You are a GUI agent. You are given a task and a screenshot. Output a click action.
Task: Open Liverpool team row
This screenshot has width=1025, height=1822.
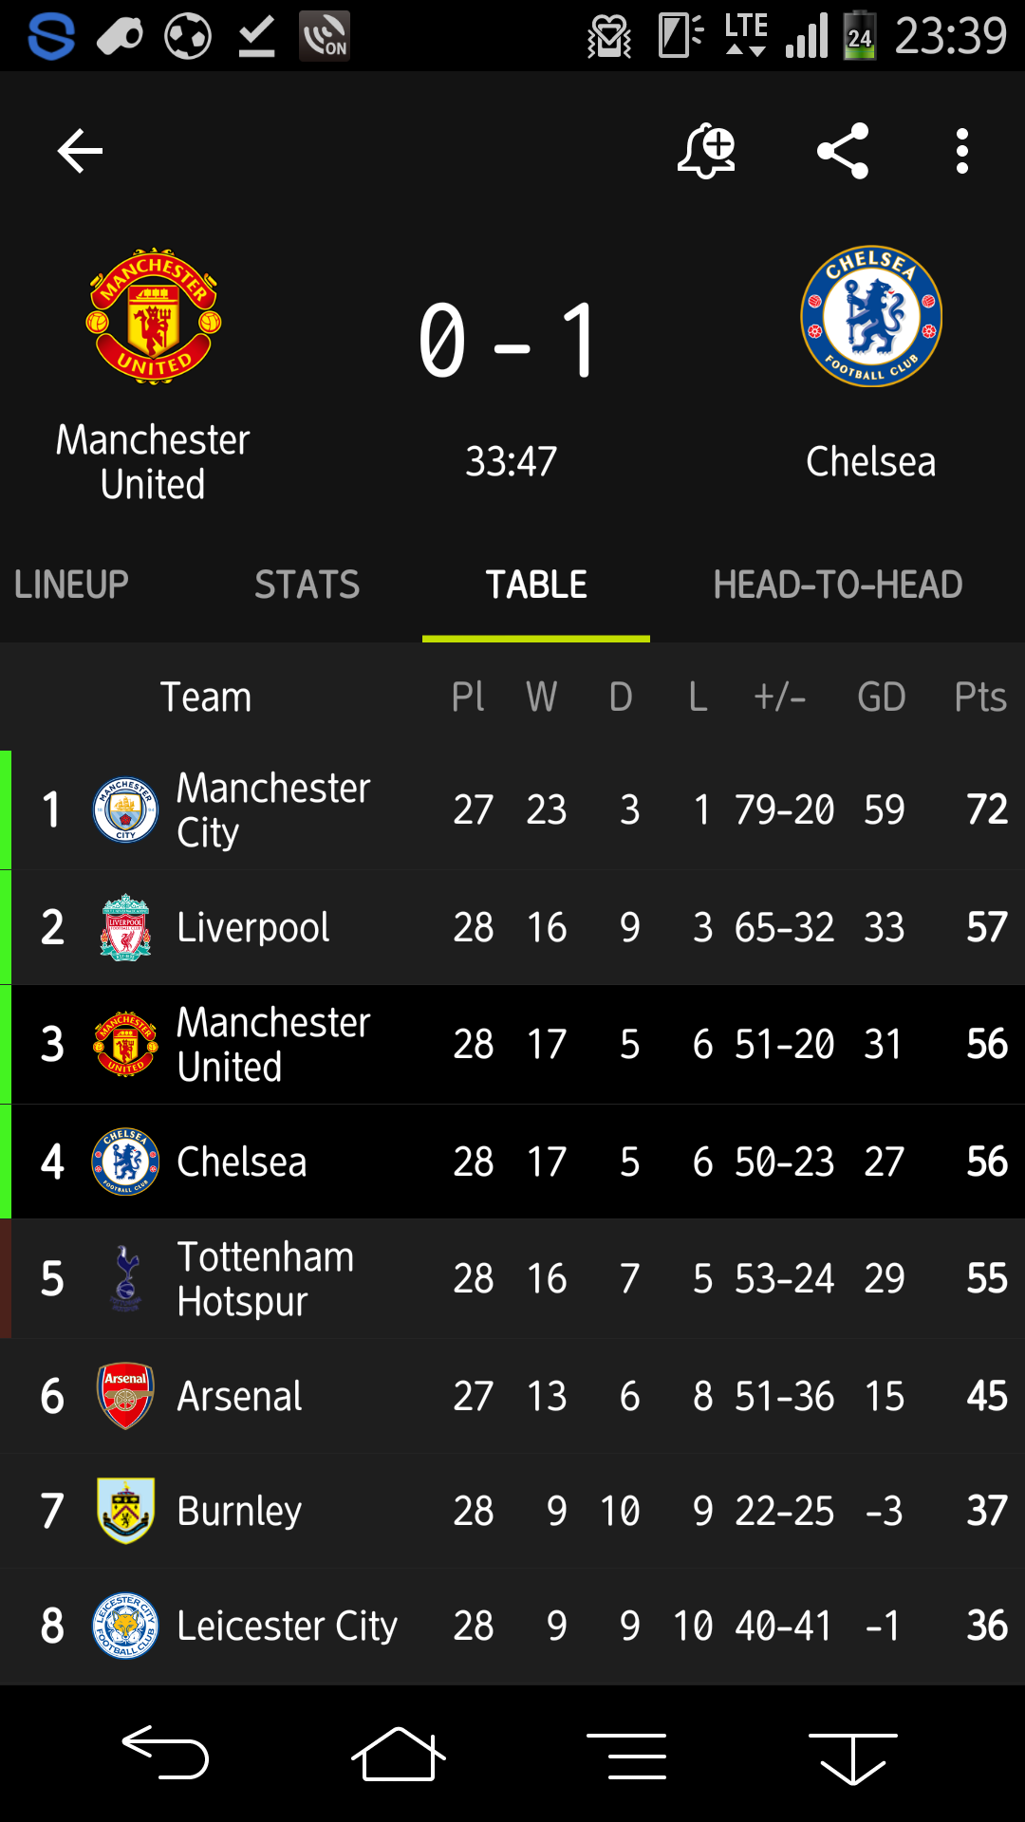[512, 927]
